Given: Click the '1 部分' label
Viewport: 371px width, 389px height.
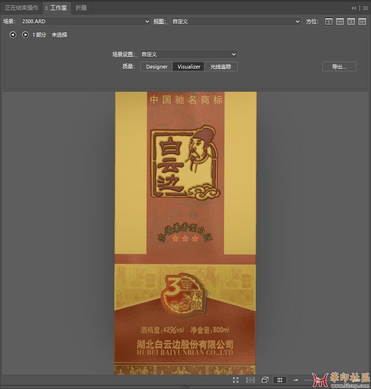Looking at the screenshot, I should point(39,35).
